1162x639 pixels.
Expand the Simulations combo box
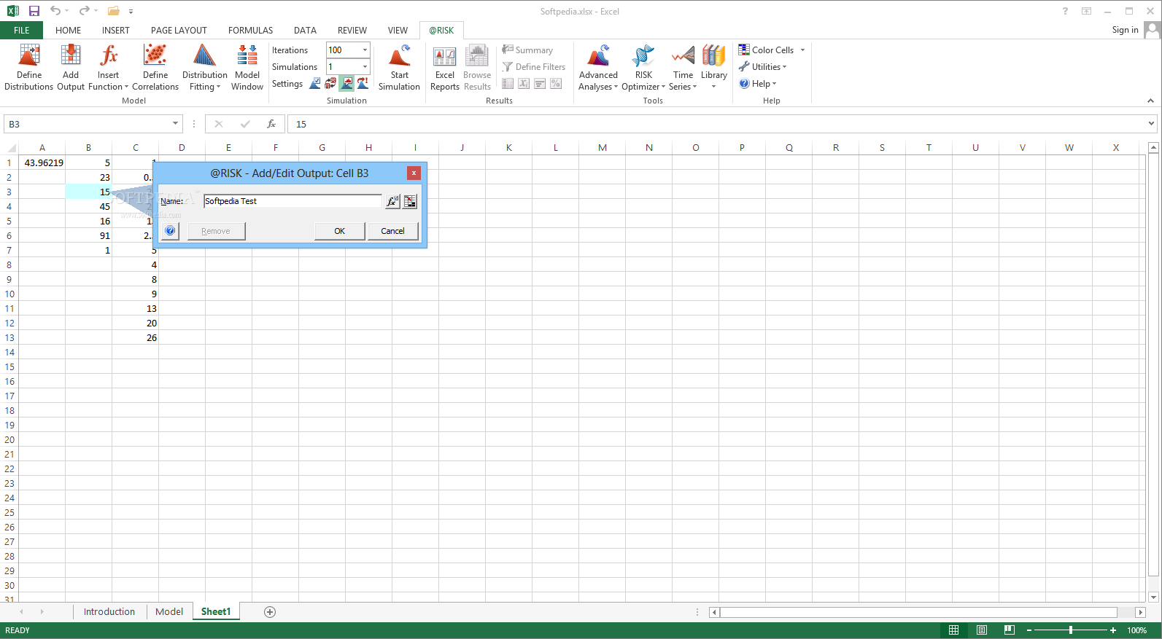click(x=365, y=66)
